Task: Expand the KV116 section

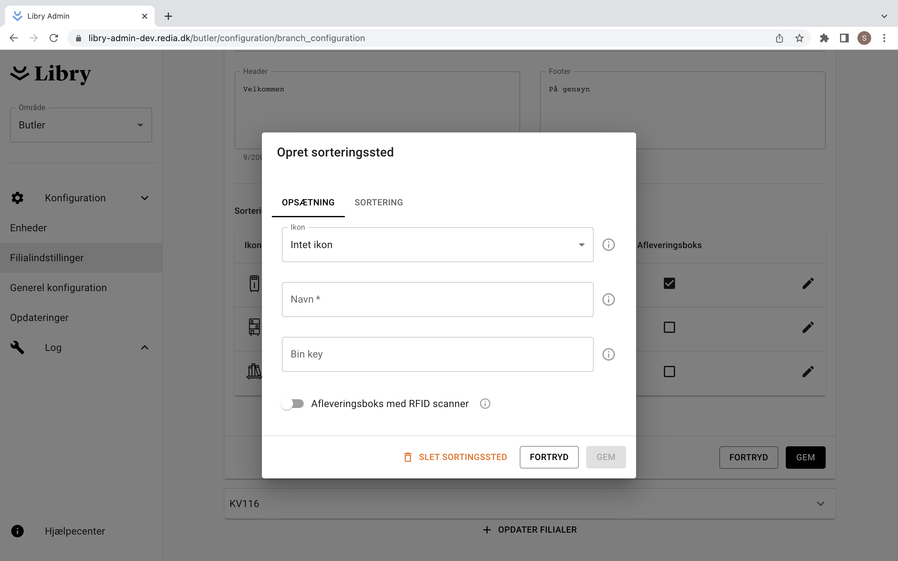Action: pyautogui.click(x=820, y=503)
